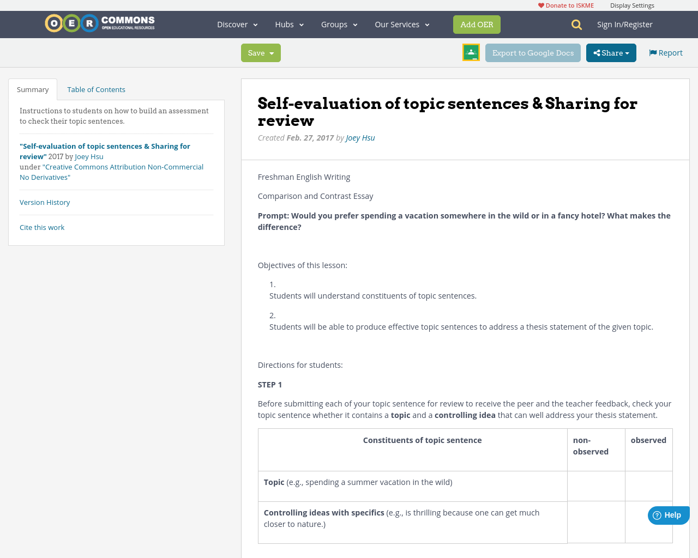Expand the Save dropdown button
Viewport: 698px width, 558px height.
(x=261, y=53)
